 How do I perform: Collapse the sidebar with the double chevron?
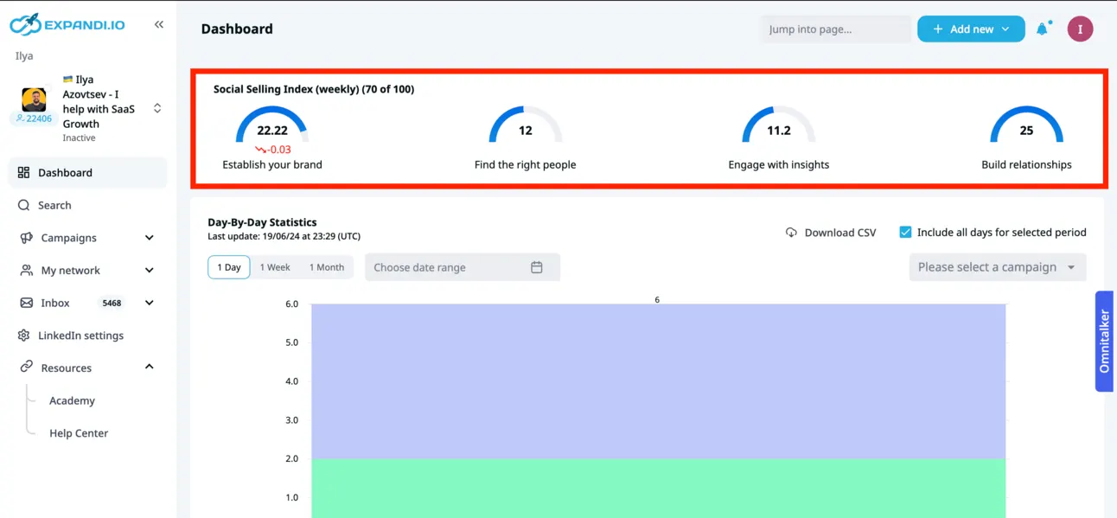(159, 25)
